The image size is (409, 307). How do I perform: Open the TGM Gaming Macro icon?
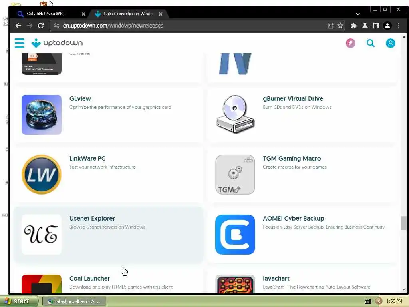[235, 175]
